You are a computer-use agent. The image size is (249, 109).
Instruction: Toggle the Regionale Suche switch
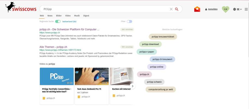58,21
